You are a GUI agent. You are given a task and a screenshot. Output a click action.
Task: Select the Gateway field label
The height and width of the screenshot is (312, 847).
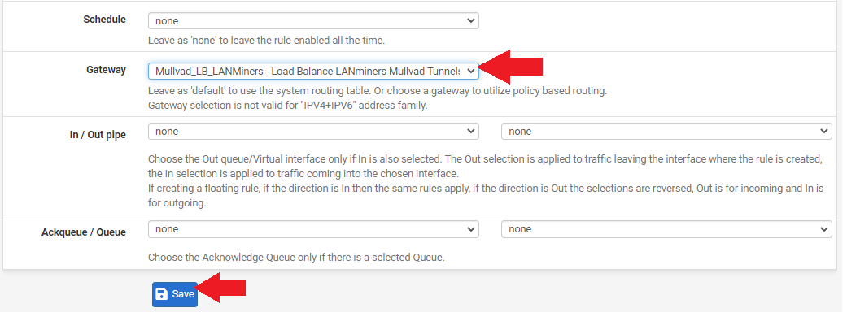click(106, 70)
